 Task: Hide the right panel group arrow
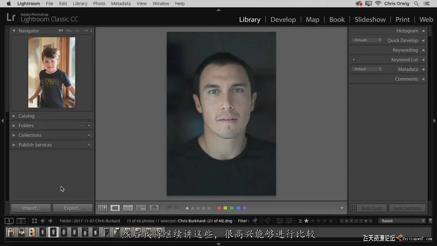(434, 121)
